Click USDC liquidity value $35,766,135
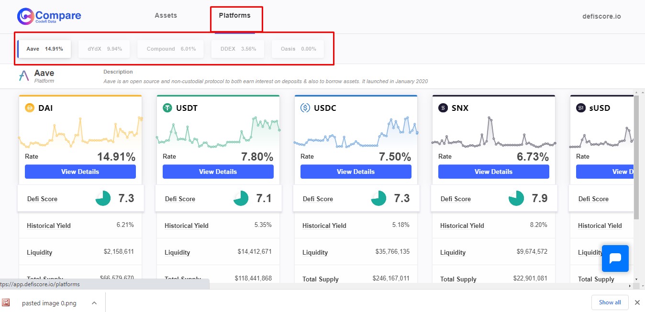This screenshot has width=645, height=312. 392,251
